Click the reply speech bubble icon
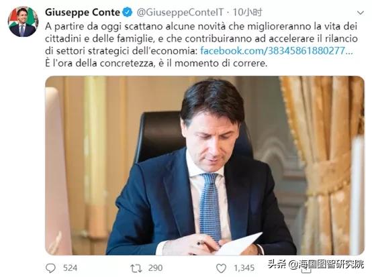This screenshot has height=277, width=372. coord(50,268)
